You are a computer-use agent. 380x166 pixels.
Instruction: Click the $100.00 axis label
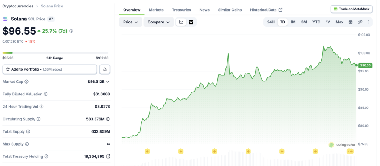coord(364,53)
